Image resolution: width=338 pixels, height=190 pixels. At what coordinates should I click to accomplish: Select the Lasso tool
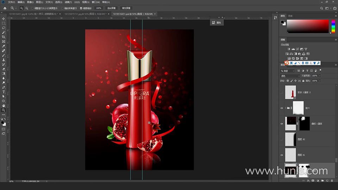(4, 28)
